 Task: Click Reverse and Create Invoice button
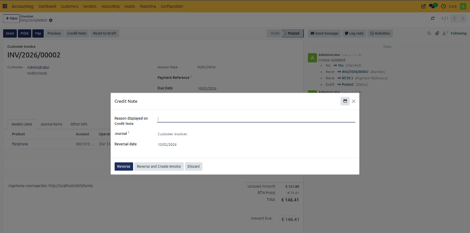pos(159,166)
